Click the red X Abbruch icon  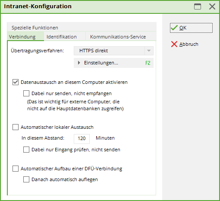pyautogui.click(x=174, y=44)
